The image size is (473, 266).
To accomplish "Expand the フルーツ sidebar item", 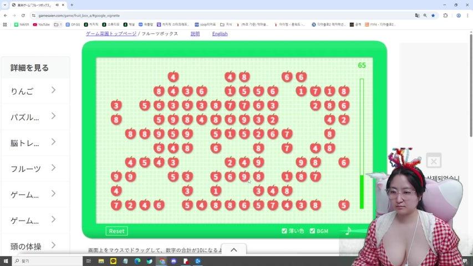I will tap(35, 168).
